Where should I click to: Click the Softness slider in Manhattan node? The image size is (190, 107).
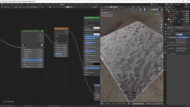(x=32, y=60)
